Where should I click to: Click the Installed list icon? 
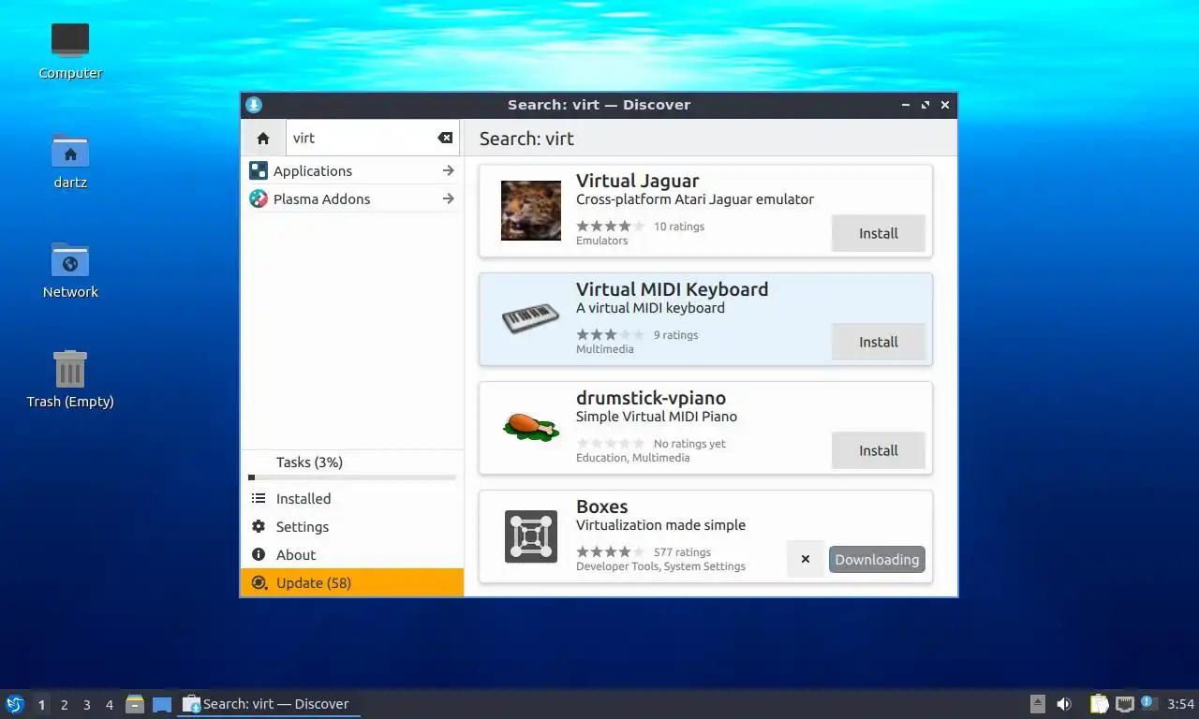coord(259,498)
